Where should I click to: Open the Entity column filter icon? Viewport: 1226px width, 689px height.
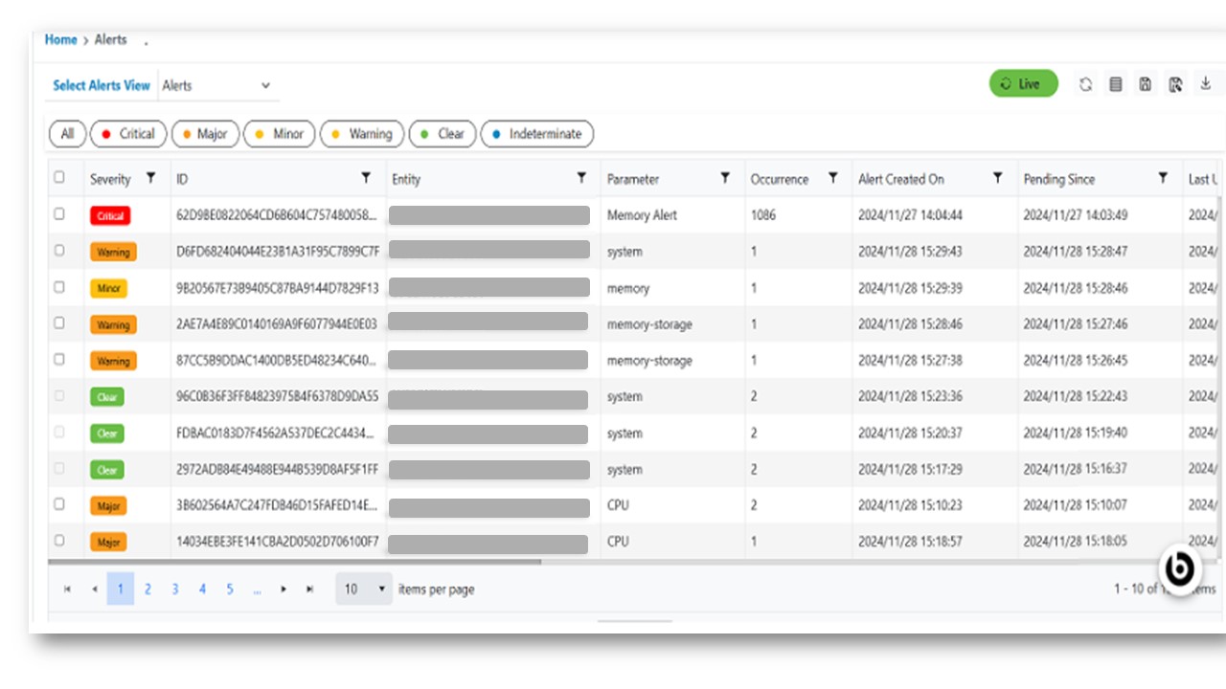[581, 178]
